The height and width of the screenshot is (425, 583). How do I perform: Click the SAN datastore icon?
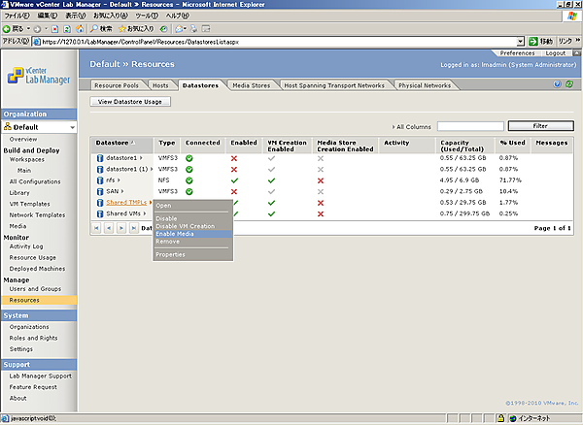pos(100,191)
